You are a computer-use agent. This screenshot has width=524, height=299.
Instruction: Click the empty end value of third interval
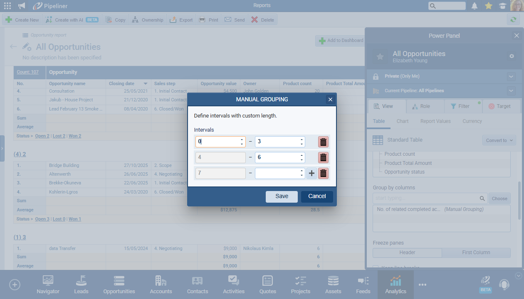tap(276, 173)
